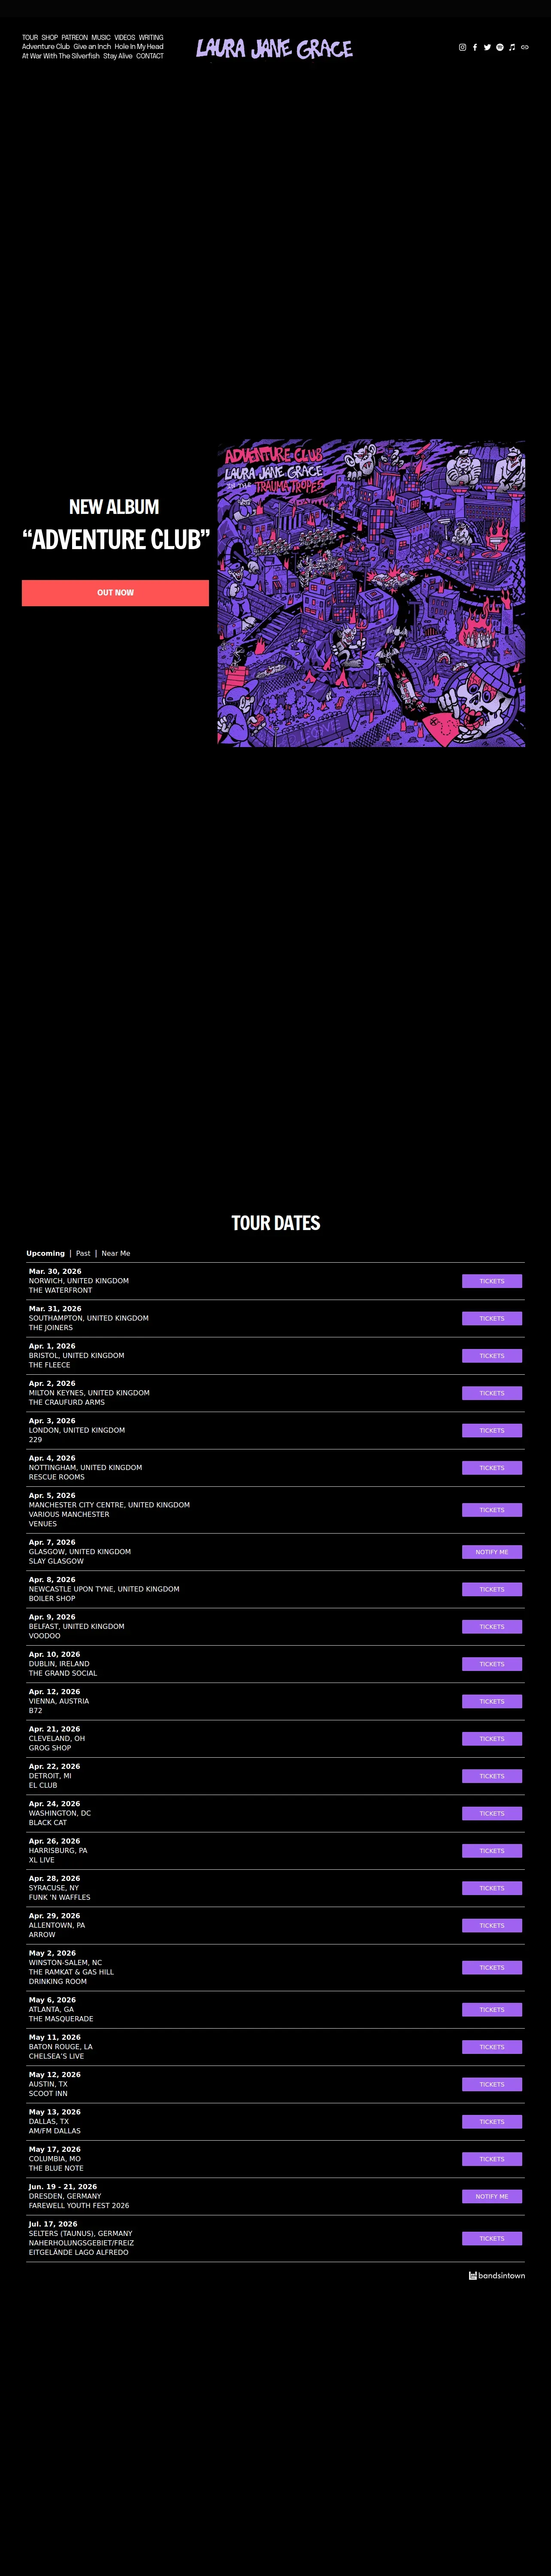The height and width of the screenshot is (2576, 551).
Task: Open the Instagram profile icon
Action: click(x=462, y=47)
